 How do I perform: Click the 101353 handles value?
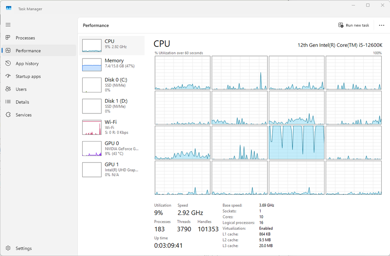coord(208,229)
